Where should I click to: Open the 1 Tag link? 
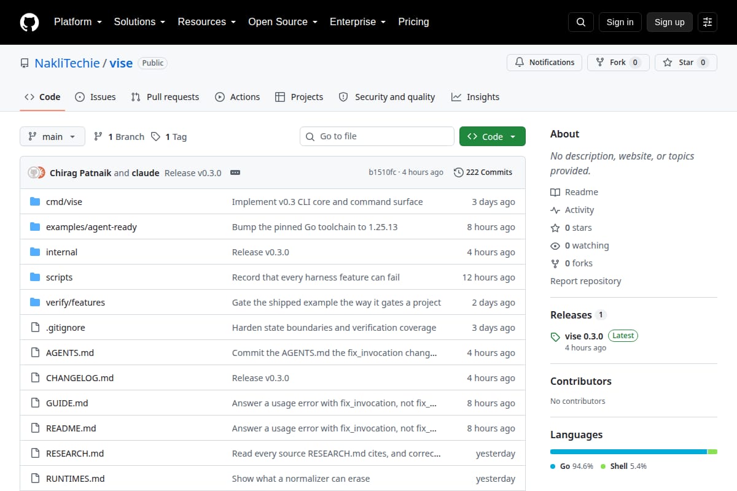[169, 137]
